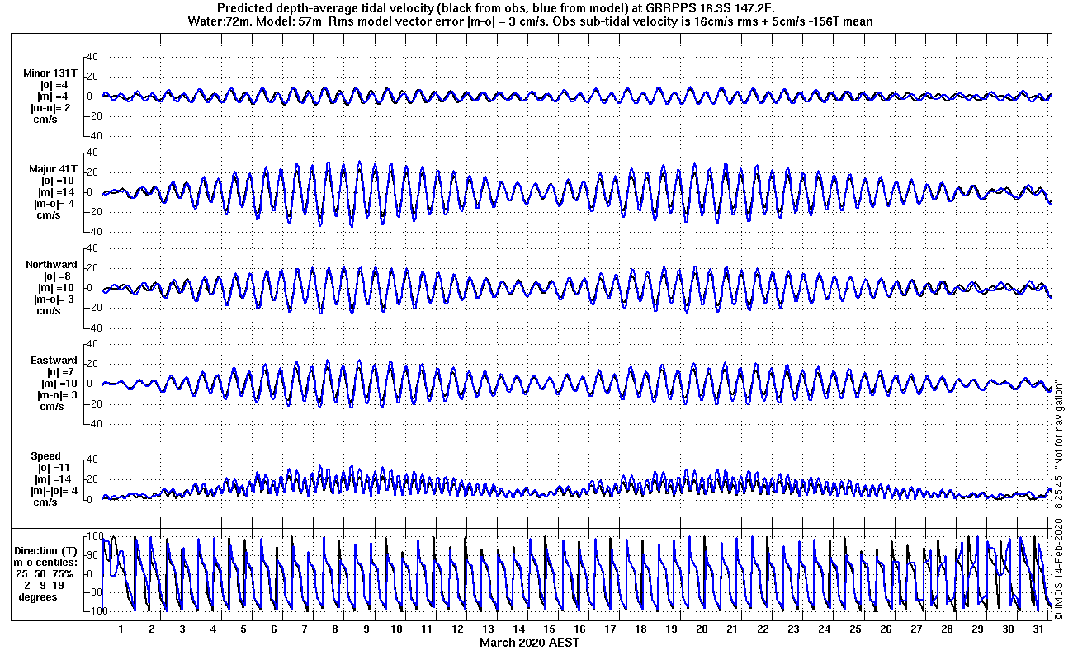
Task: Click day '27' on the date axis
Action: (x=915, y=629)
